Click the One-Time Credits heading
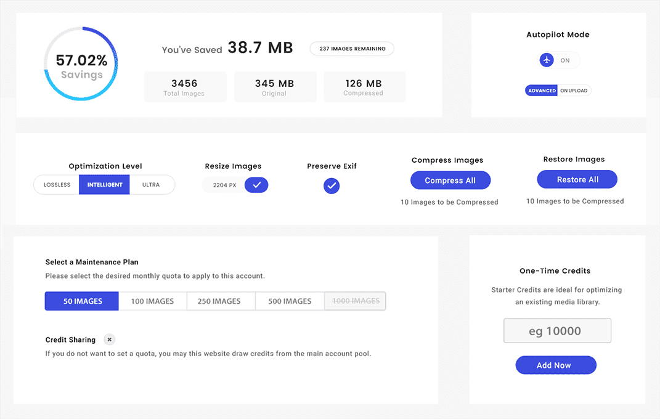Screen dimensions: 660x419 coord(555,271)
